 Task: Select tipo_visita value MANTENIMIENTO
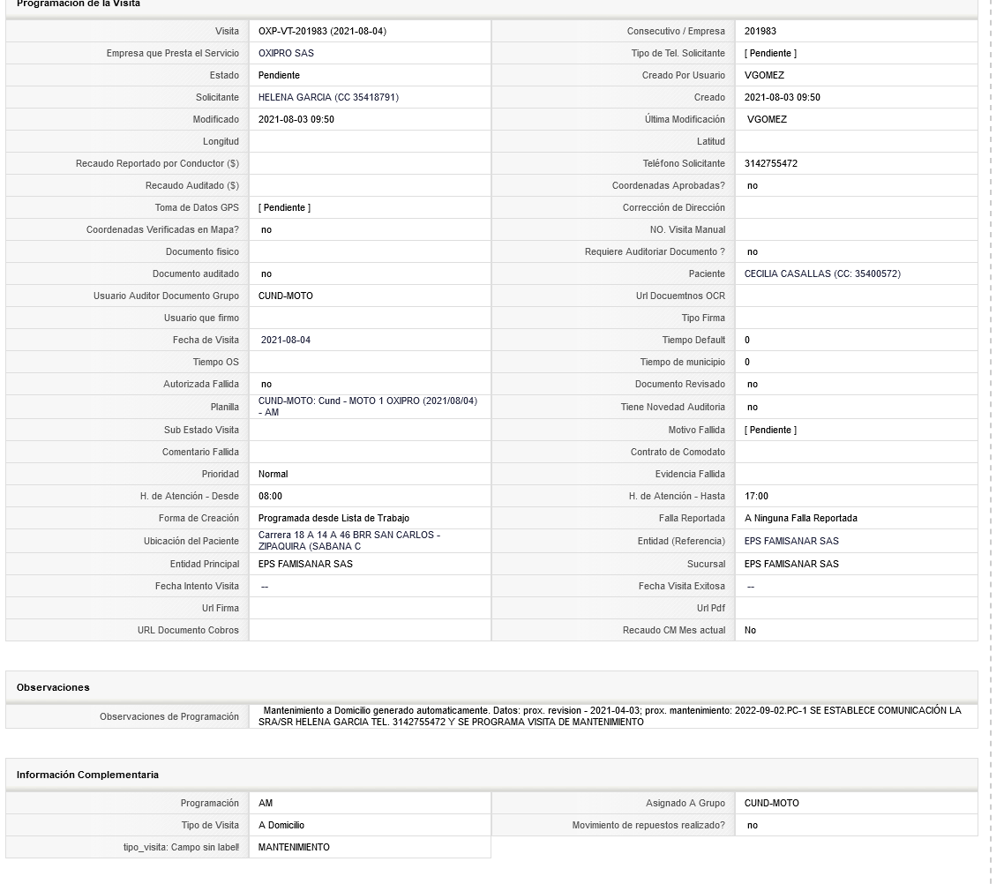click(294, 848)
